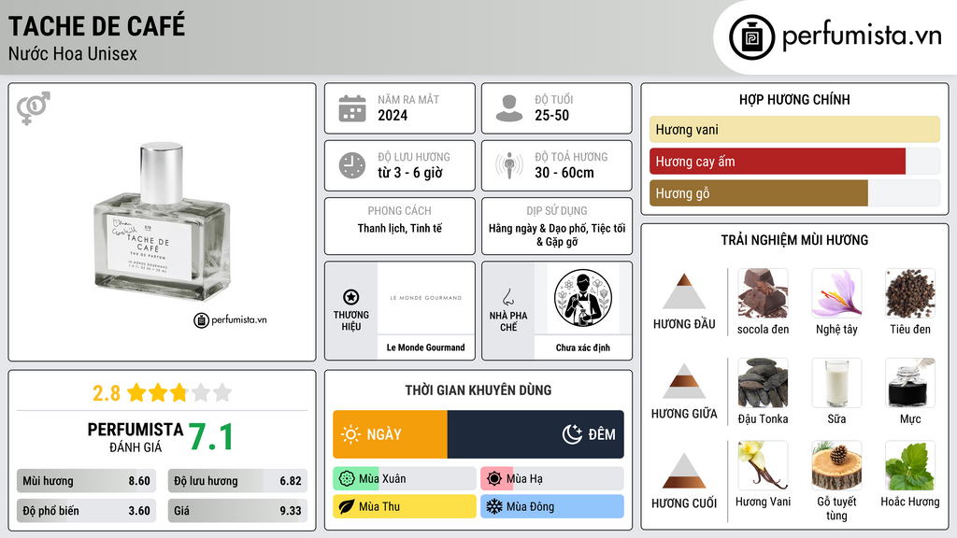Click the person icon beside Độ tuổi

(x=509, y=108)
